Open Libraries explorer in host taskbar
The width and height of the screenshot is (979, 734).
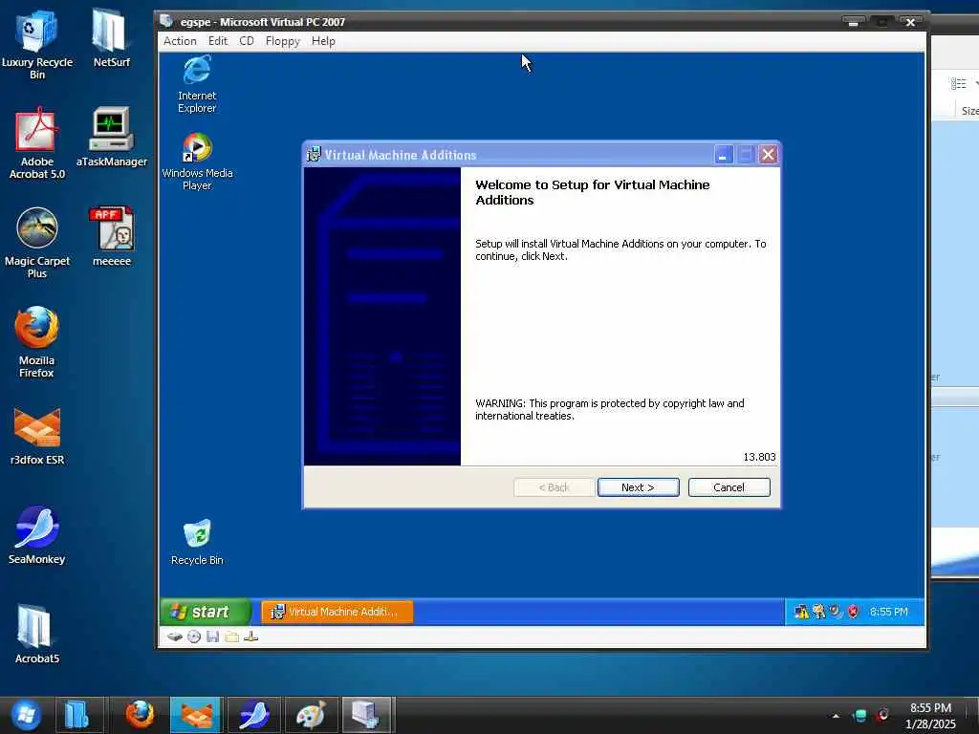pos(77,715)
